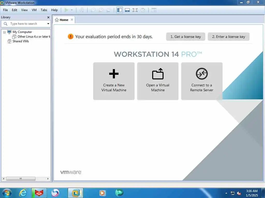Open the Library search filter dropdown

pyautogui.click(x=48, y=24)
